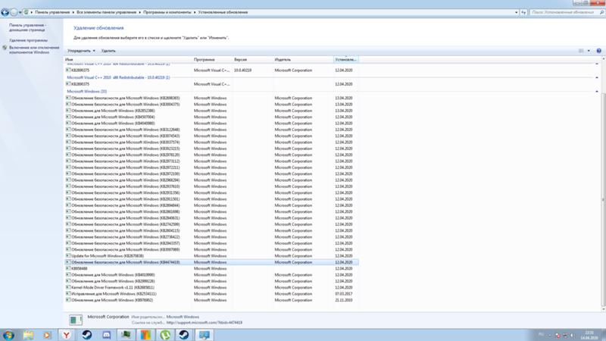Open Windows Explorer from the taskbar
The image size is (606, 341).
pyautogui.click(x=28, y=335)
